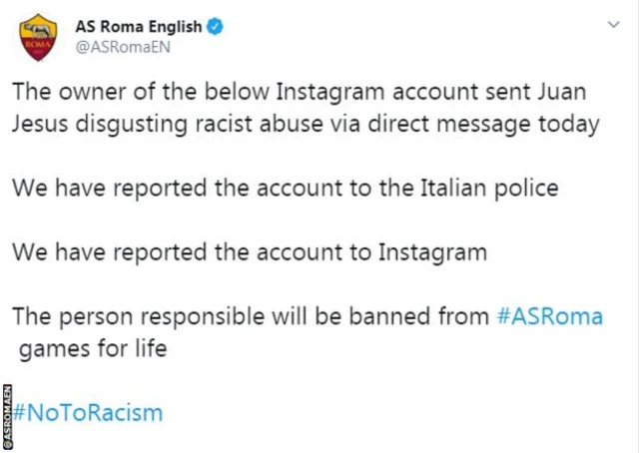639x453 pixels.
Task: Open the #NoToRacism hashtag
Action: click(x=89, y=412)
